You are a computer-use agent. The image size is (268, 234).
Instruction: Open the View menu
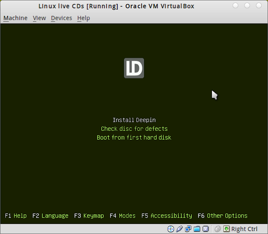click(x=39, y=18)
